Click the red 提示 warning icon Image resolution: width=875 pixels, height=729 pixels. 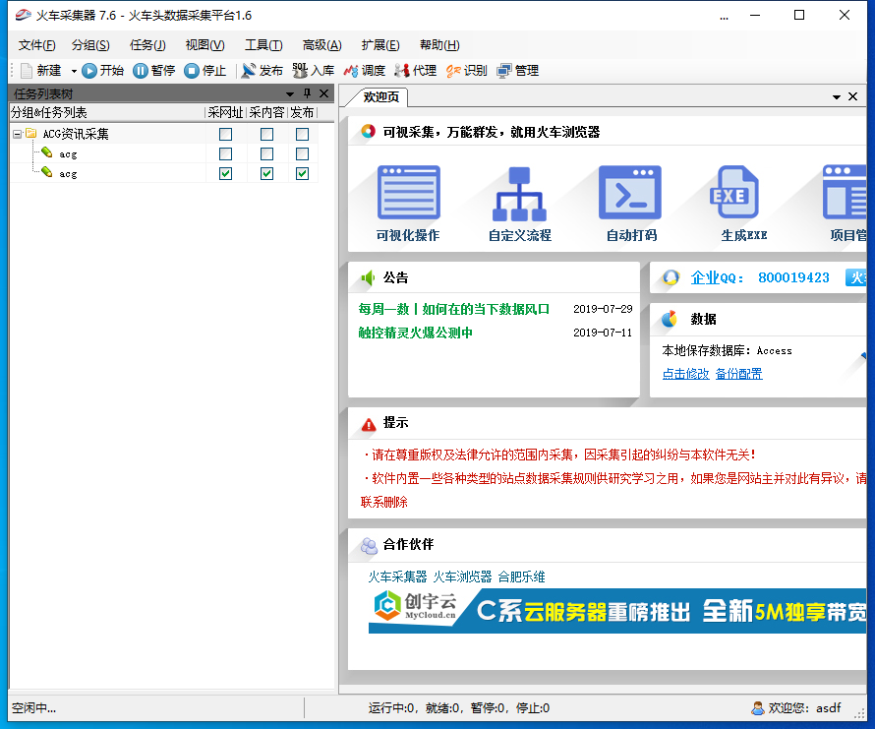point(369,425)
